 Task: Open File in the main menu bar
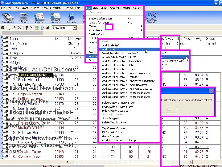(x=3, y=8)
